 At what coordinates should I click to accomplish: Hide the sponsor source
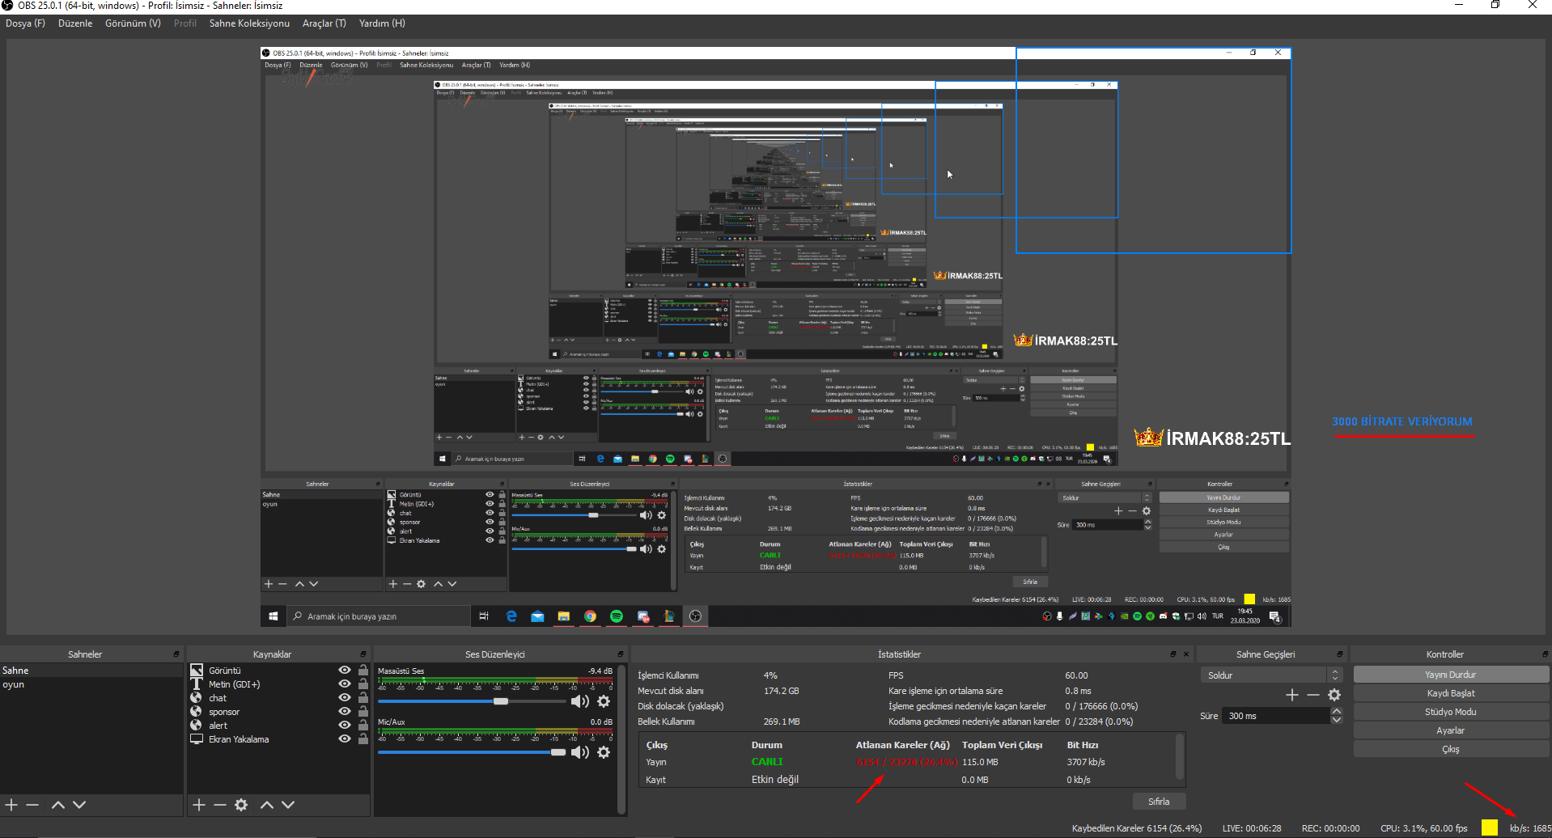point(345,712)
